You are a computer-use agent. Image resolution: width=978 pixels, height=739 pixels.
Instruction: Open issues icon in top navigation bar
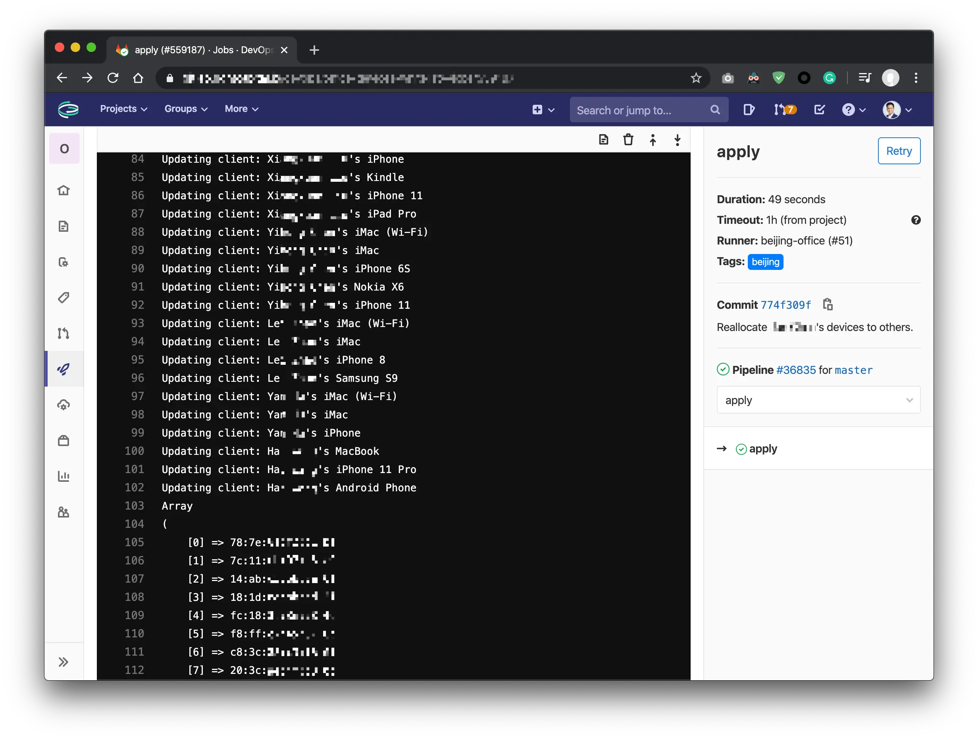749,110
